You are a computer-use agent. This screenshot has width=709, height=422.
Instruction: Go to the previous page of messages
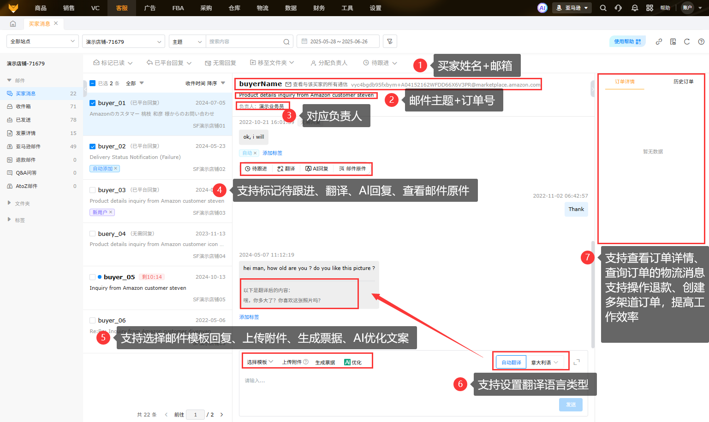pyautogui.click(x=166, y=415)
